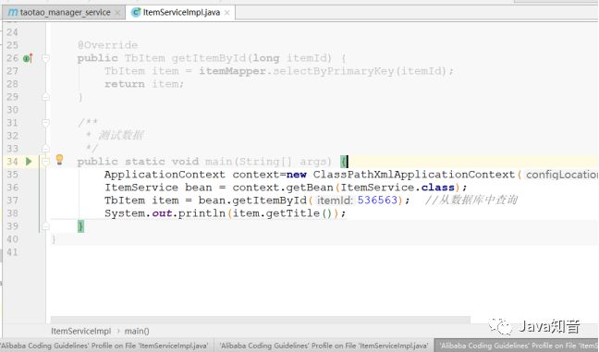Click the configLocation parameter hint
This screenshot has height=352, width=599.
tap(562, 175)
